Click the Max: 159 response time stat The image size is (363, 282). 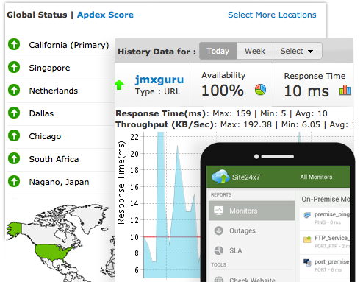point(231,113)
